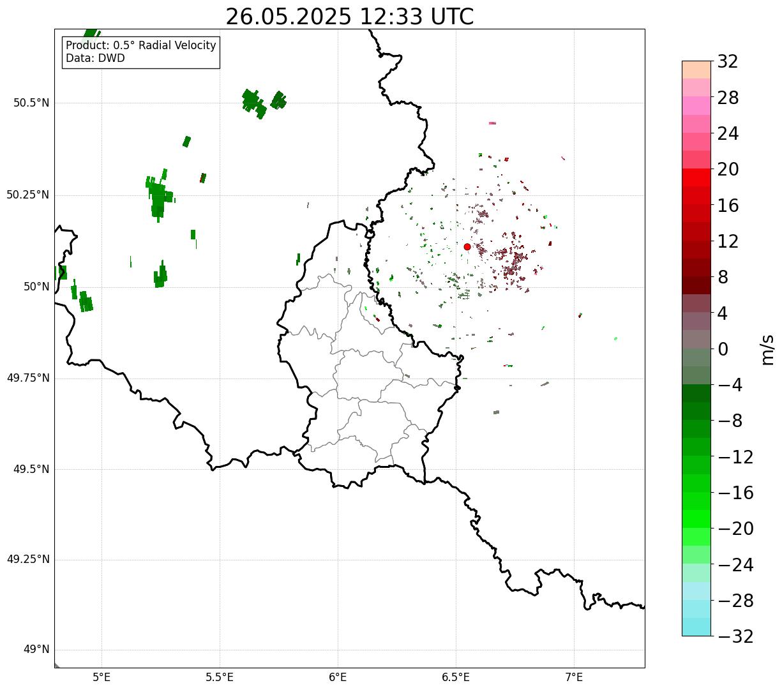The width and height of the screenshot is (782, 690).
Task: Click the 'Data: DWD' text
Action: tap(96, 58)
